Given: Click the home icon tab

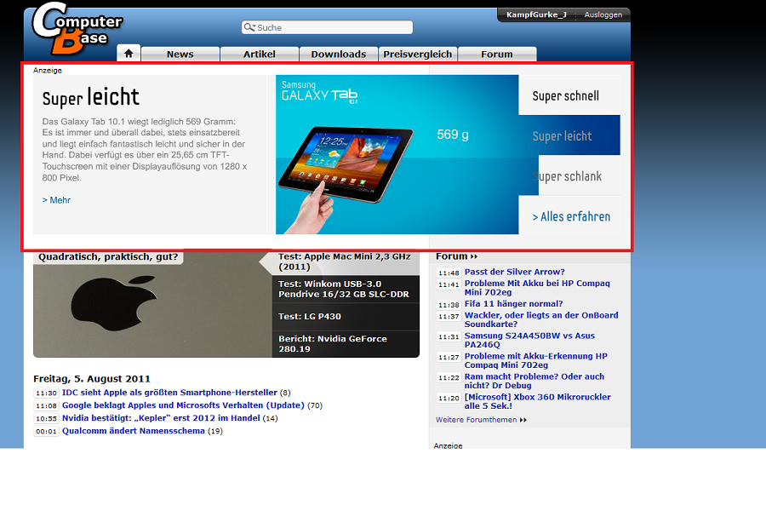Looking at the screenshot, I should tap(129, 54).
